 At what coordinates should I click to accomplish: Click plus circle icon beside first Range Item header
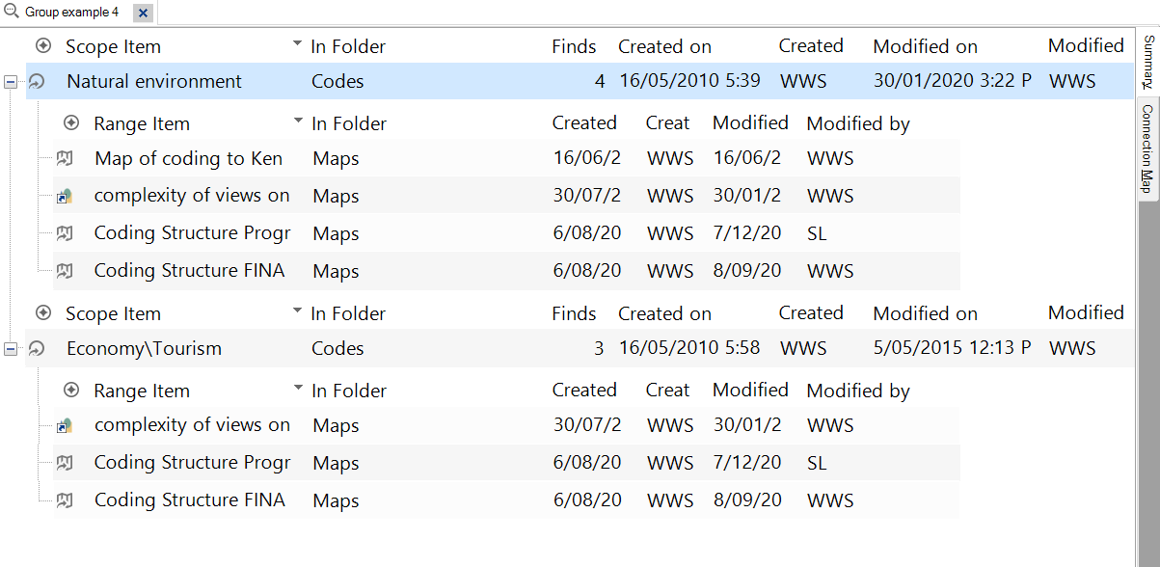tap(70, 122)
